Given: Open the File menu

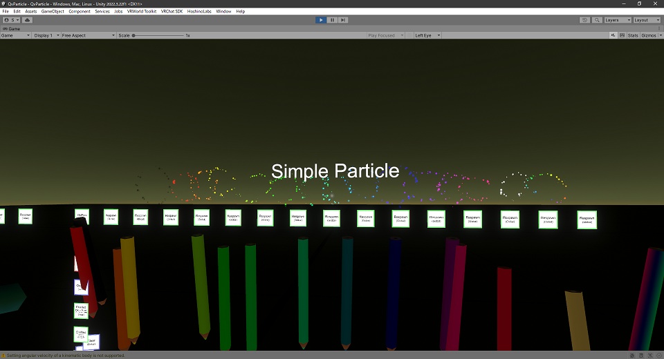Looking at the screenshot, I should pos(6,12).
